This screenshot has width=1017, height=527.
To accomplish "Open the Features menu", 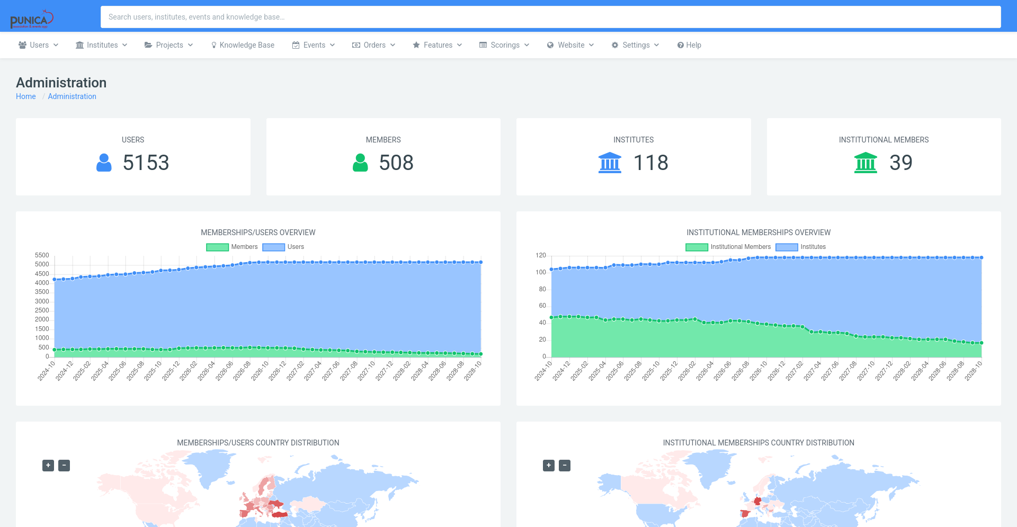I will (x=438, y=45).
